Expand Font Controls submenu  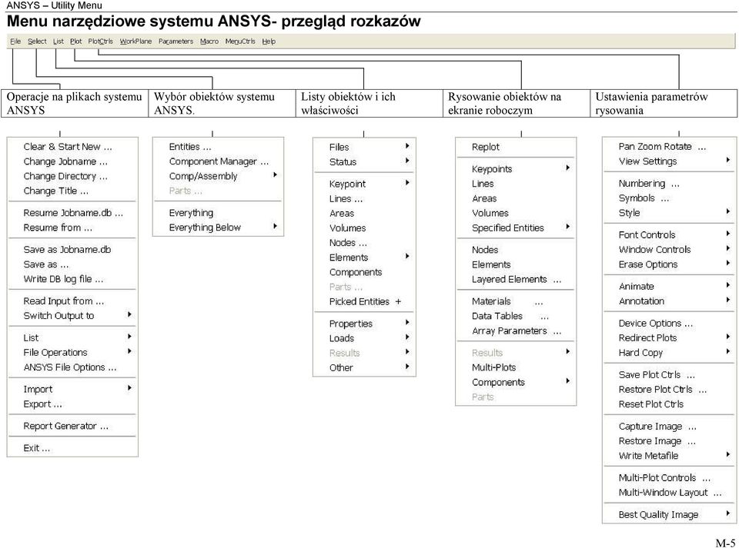pos(669,234)
